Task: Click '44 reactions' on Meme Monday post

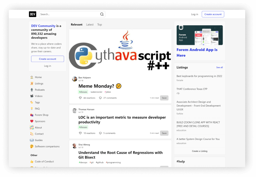Action: click(89, 98)
